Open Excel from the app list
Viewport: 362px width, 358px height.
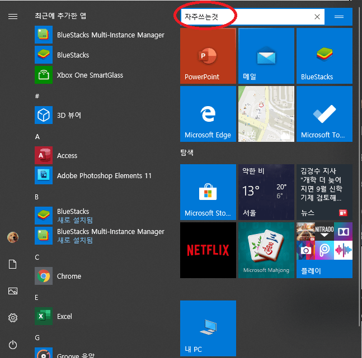(53, 316)
